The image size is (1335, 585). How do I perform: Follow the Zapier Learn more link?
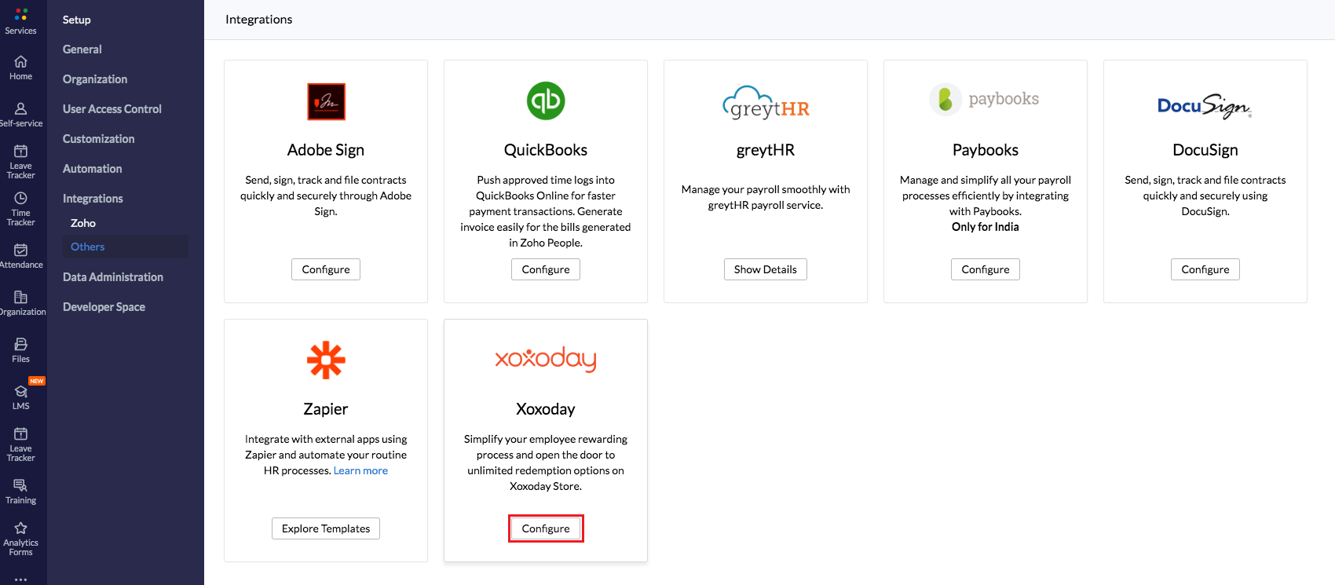[x=360, y=470]
